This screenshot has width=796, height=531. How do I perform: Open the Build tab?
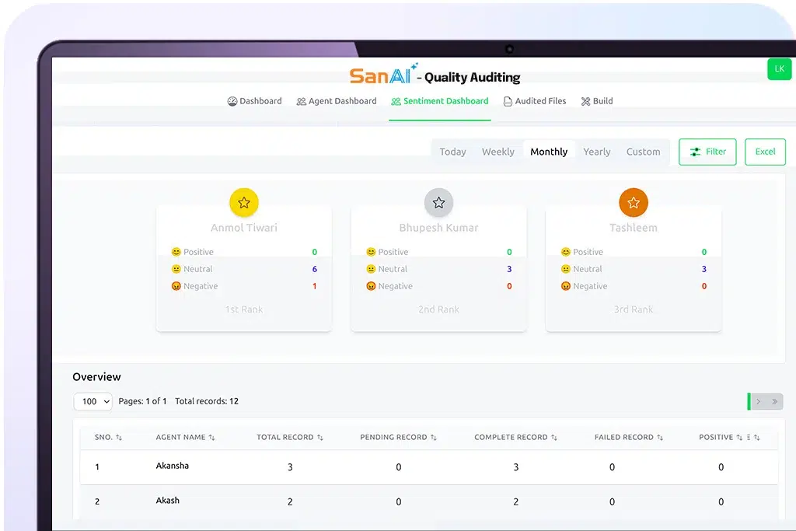[597, 101]
